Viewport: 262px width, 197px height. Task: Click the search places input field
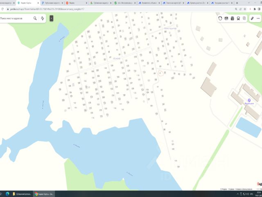(x=16, y=18)
